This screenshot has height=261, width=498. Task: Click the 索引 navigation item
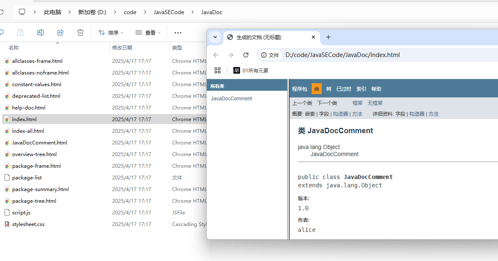pos(361,89)
